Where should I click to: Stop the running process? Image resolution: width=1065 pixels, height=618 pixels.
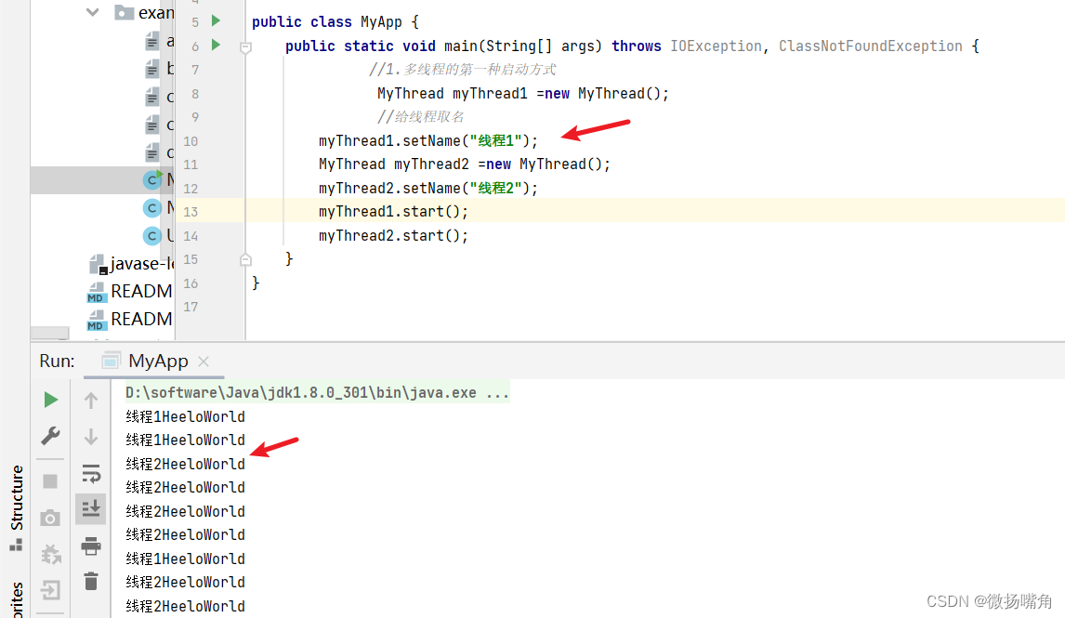(50, 481)
